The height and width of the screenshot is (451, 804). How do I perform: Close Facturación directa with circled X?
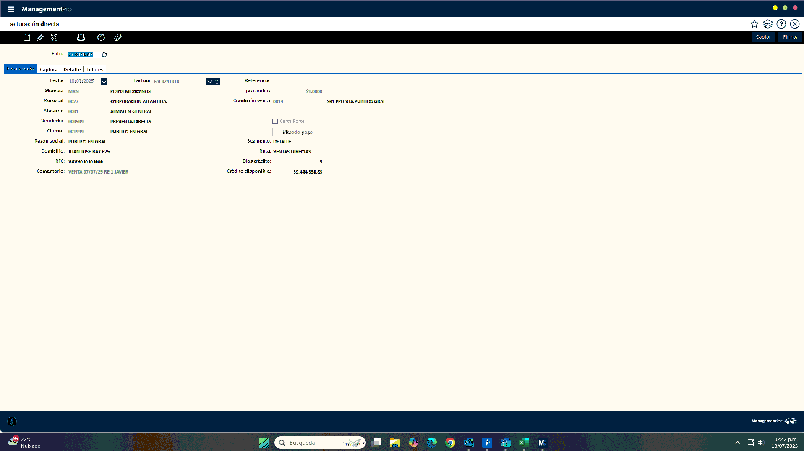coord(795,24)
